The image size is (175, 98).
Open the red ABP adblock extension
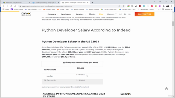(x=152, y=6)
